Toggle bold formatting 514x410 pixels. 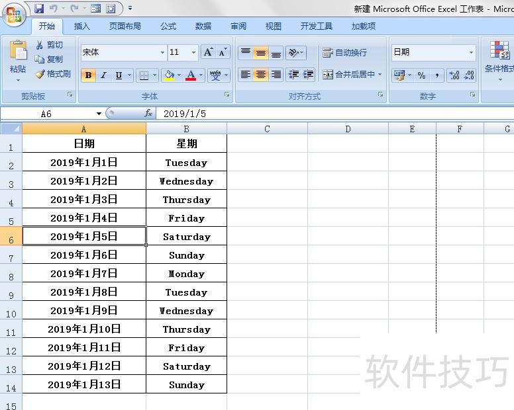pyautogui.click(x=88, y=75)
